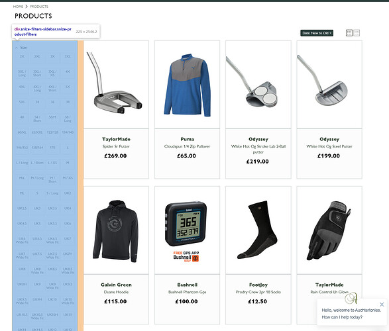Open the Puma Cloudspun pullover image
Screen dimensions: 389x331
[187, 85]
